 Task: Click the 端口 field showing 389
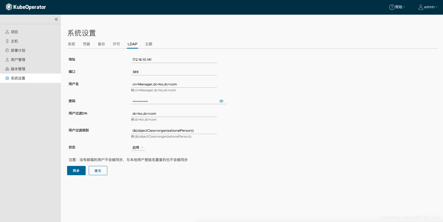[174, 72]
